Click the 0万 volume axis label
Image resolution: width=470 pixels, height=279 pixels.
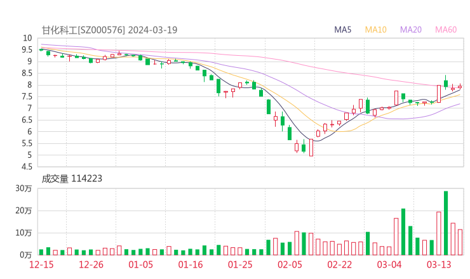tap(25, 255)
